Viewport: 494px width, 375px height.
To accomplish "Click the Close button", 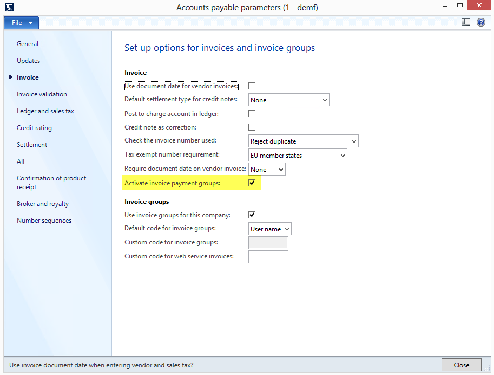I will point(461,365).
